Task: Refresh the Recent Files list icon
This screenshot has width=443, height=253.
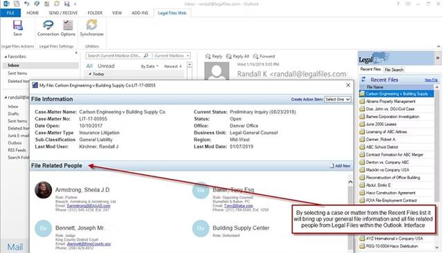Action: click(x=363, y=79)
